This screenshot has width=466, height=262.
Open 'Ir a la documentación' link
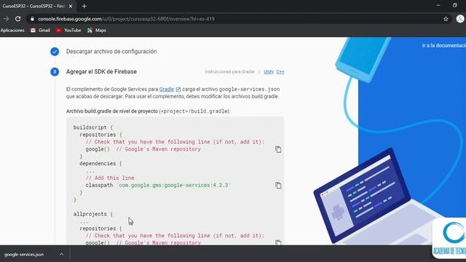[443, 45]
